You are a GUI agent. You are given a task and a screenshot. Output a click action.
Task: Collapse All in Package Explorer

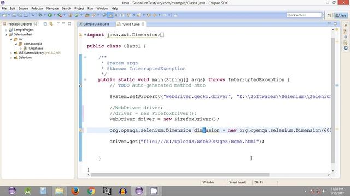tap(45, 24)
